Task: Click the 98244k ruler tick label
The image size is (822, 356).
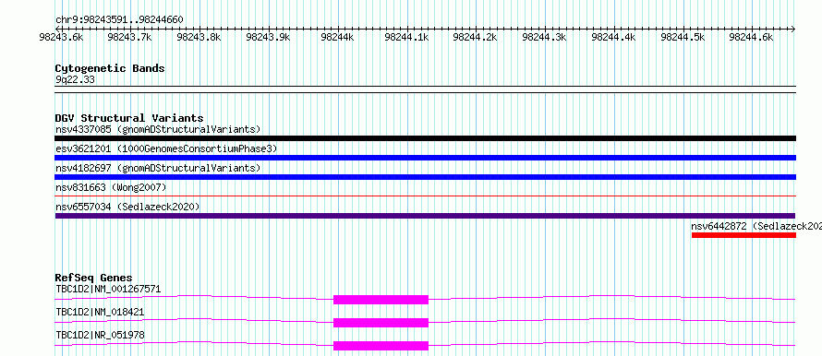Action: pyautogui.click(x=338, y=37)
